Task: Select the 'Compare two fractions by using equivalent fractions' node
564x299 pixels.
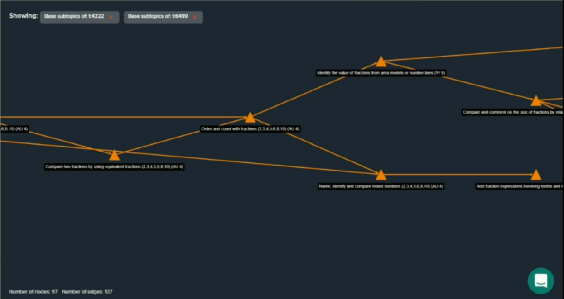Action: coord(114,155)
